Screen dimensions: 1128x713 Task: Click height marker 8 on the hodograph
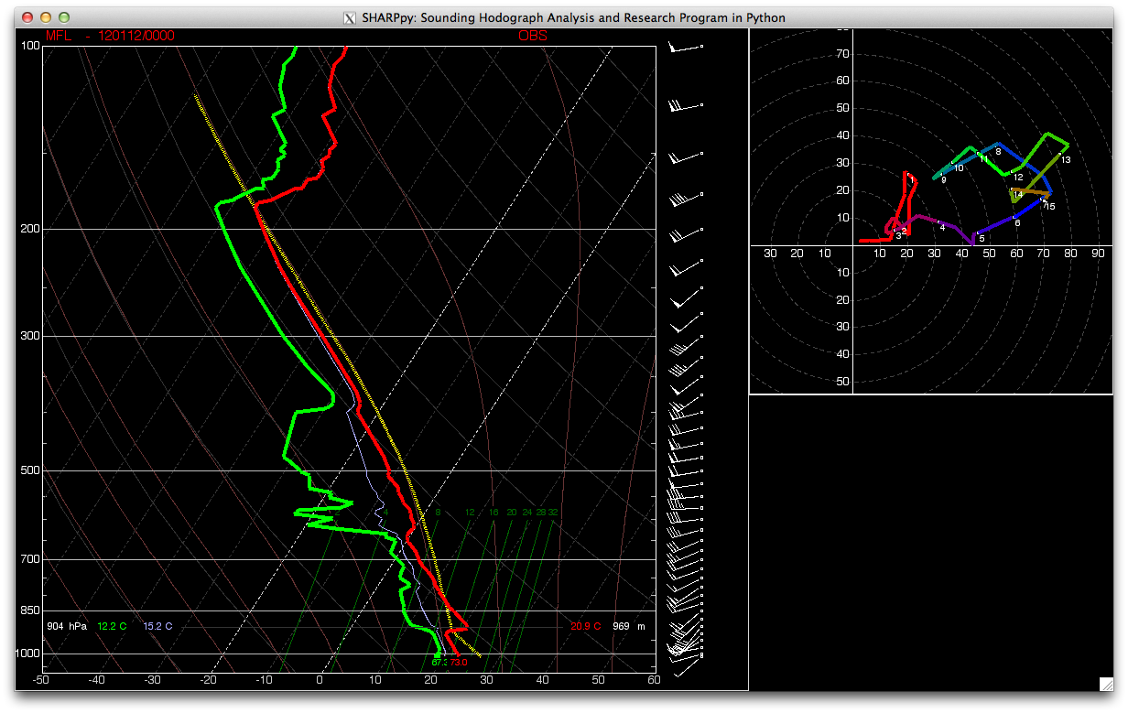pos(998,152)
